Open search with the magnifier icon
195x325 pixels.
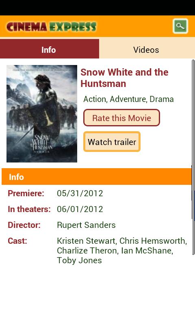[x=180, y=26]
